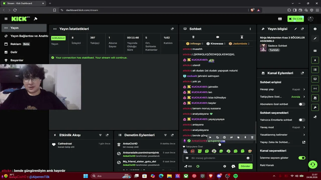Delete the hovered chat message

coord(252,137)
